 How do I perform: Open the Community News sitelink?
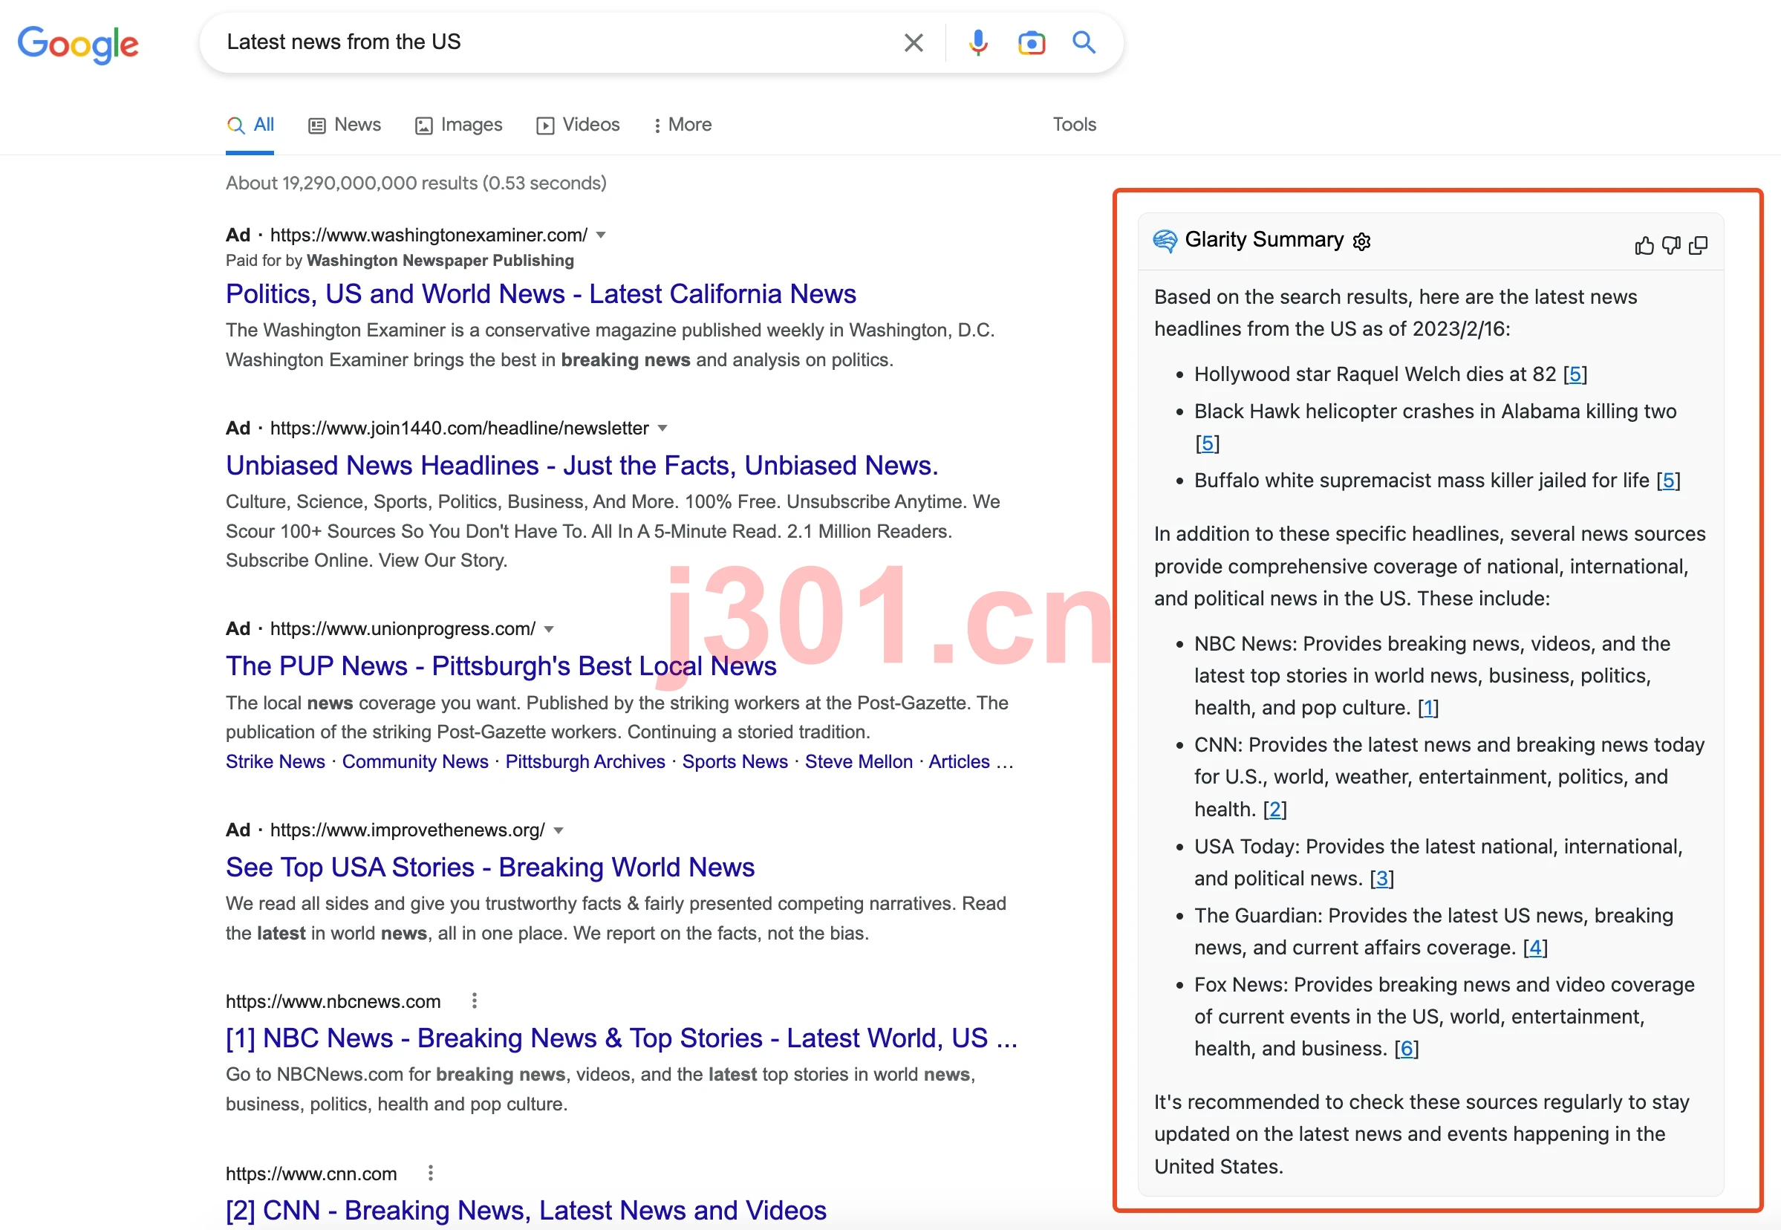[x=415, y=761]
